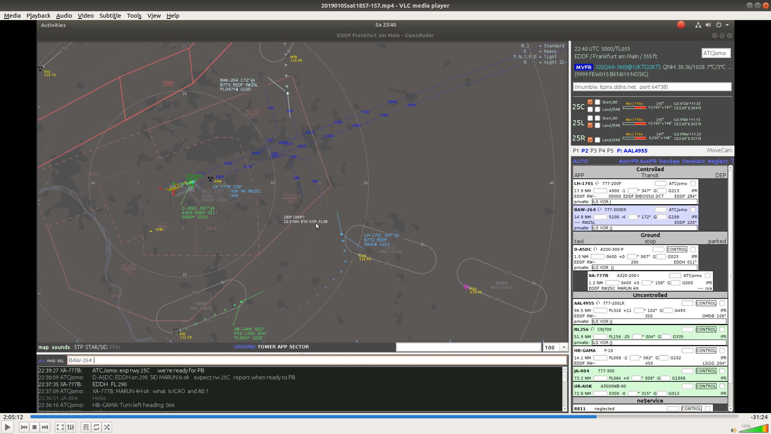Click the MTR 110.00 VOR symbol on radar
The image size is (771, 434).
(286, 54)
